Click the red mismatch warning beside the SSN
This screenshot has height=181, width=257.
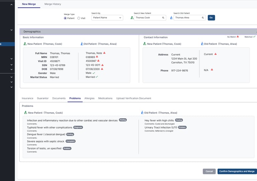pyautogui.click(x=102, y=65)
